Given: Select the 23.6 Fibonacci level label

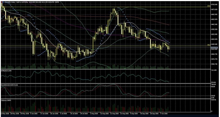Looking at the screenshot, I should pyautogui.click(x=209, y=6).
